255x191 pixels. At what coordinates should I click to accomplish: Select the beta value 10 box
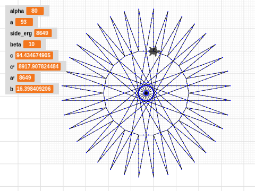pyautogui.click(x=32, y=44)
